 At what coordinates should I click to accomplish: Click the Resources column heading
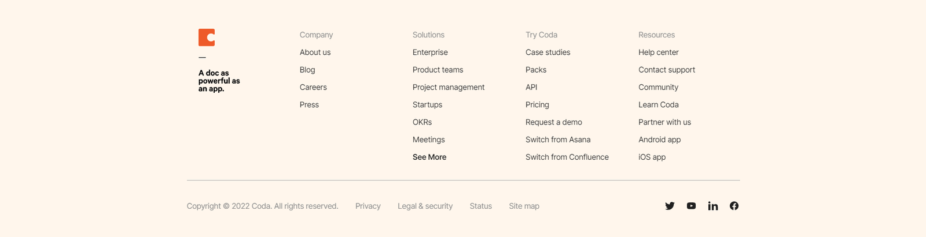coord(656,35)
